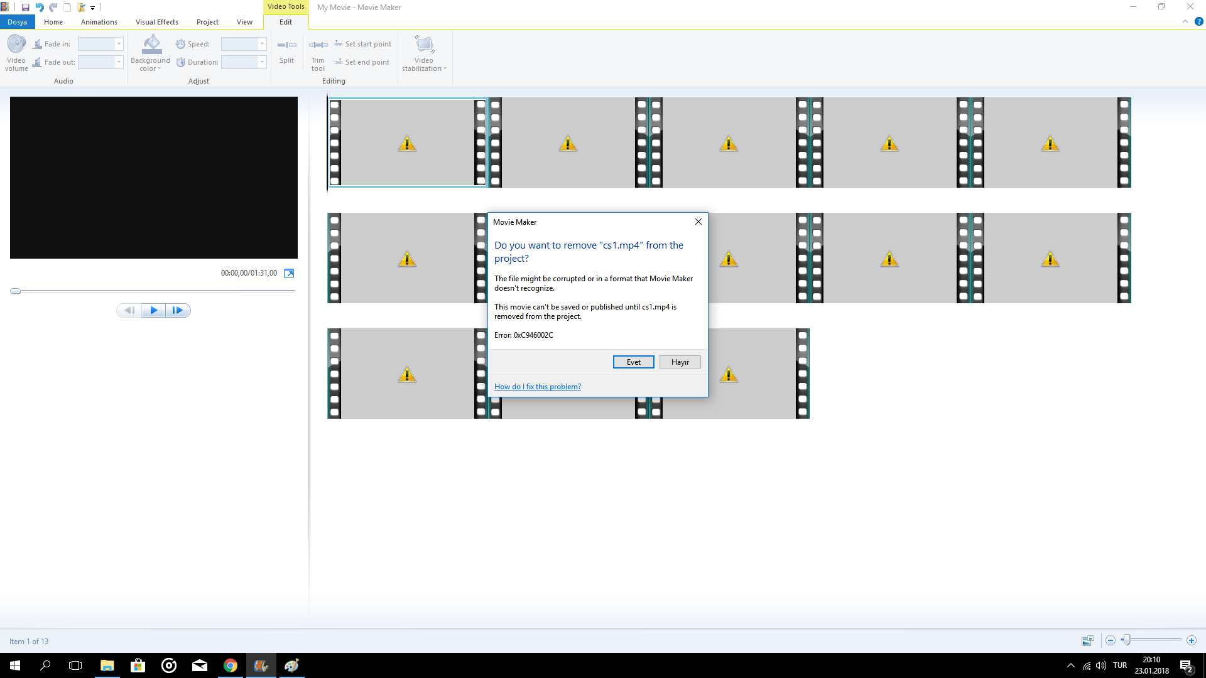Click the Next frame button
The image size is (1206, 678).
coord(178,310)
